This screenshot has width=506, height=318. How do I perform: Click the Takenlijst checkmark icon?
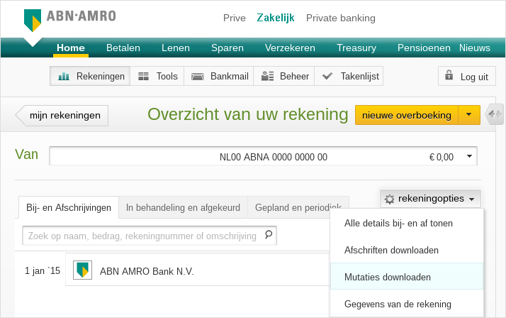(x=327, y=76)
